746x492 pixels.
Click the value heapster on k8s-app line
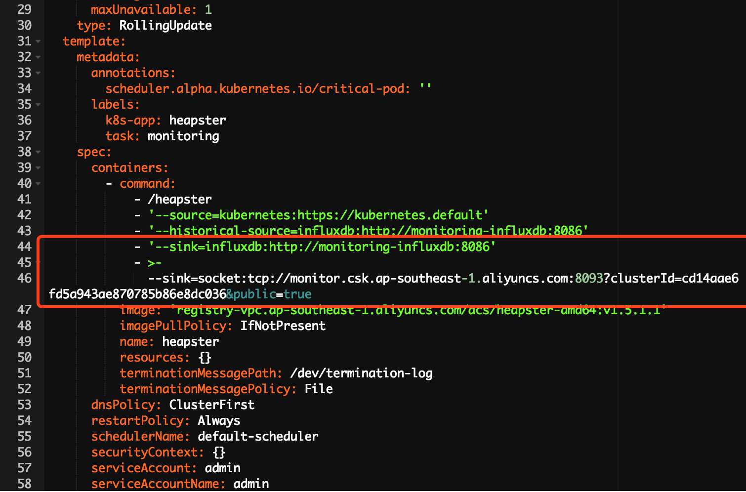point(198,121)
